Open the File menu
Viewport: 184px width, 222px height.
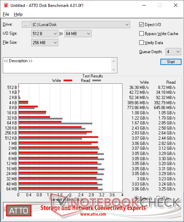(6, 14)
